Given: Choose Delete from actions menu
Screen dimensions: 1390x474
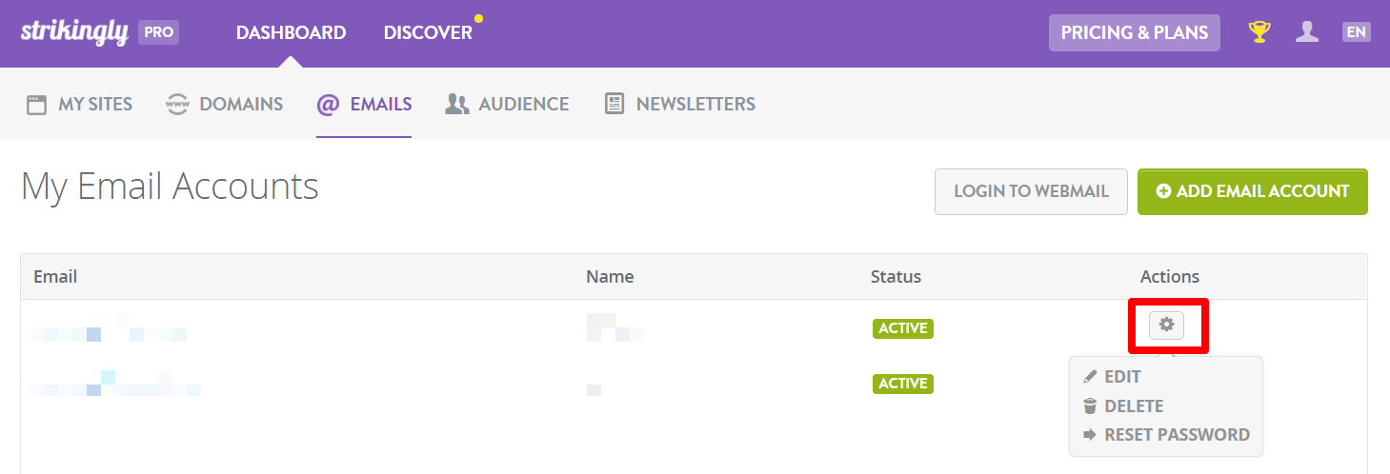Looking at the screenshot, I should point(1123,406).
